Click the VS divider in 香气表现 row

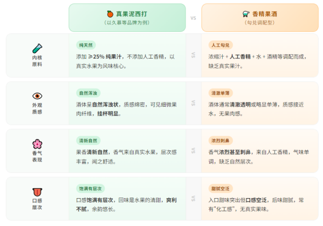click(x=193, y=150)
